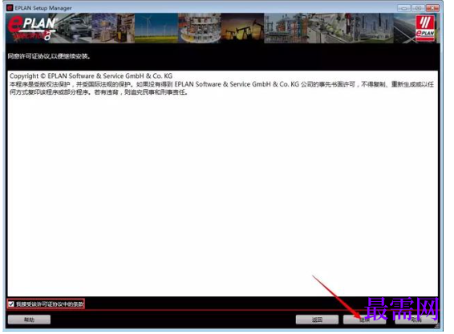Click the 帮助 (Help) button
Viewport: 454px width, 334px height.
[x=29, y=320]
